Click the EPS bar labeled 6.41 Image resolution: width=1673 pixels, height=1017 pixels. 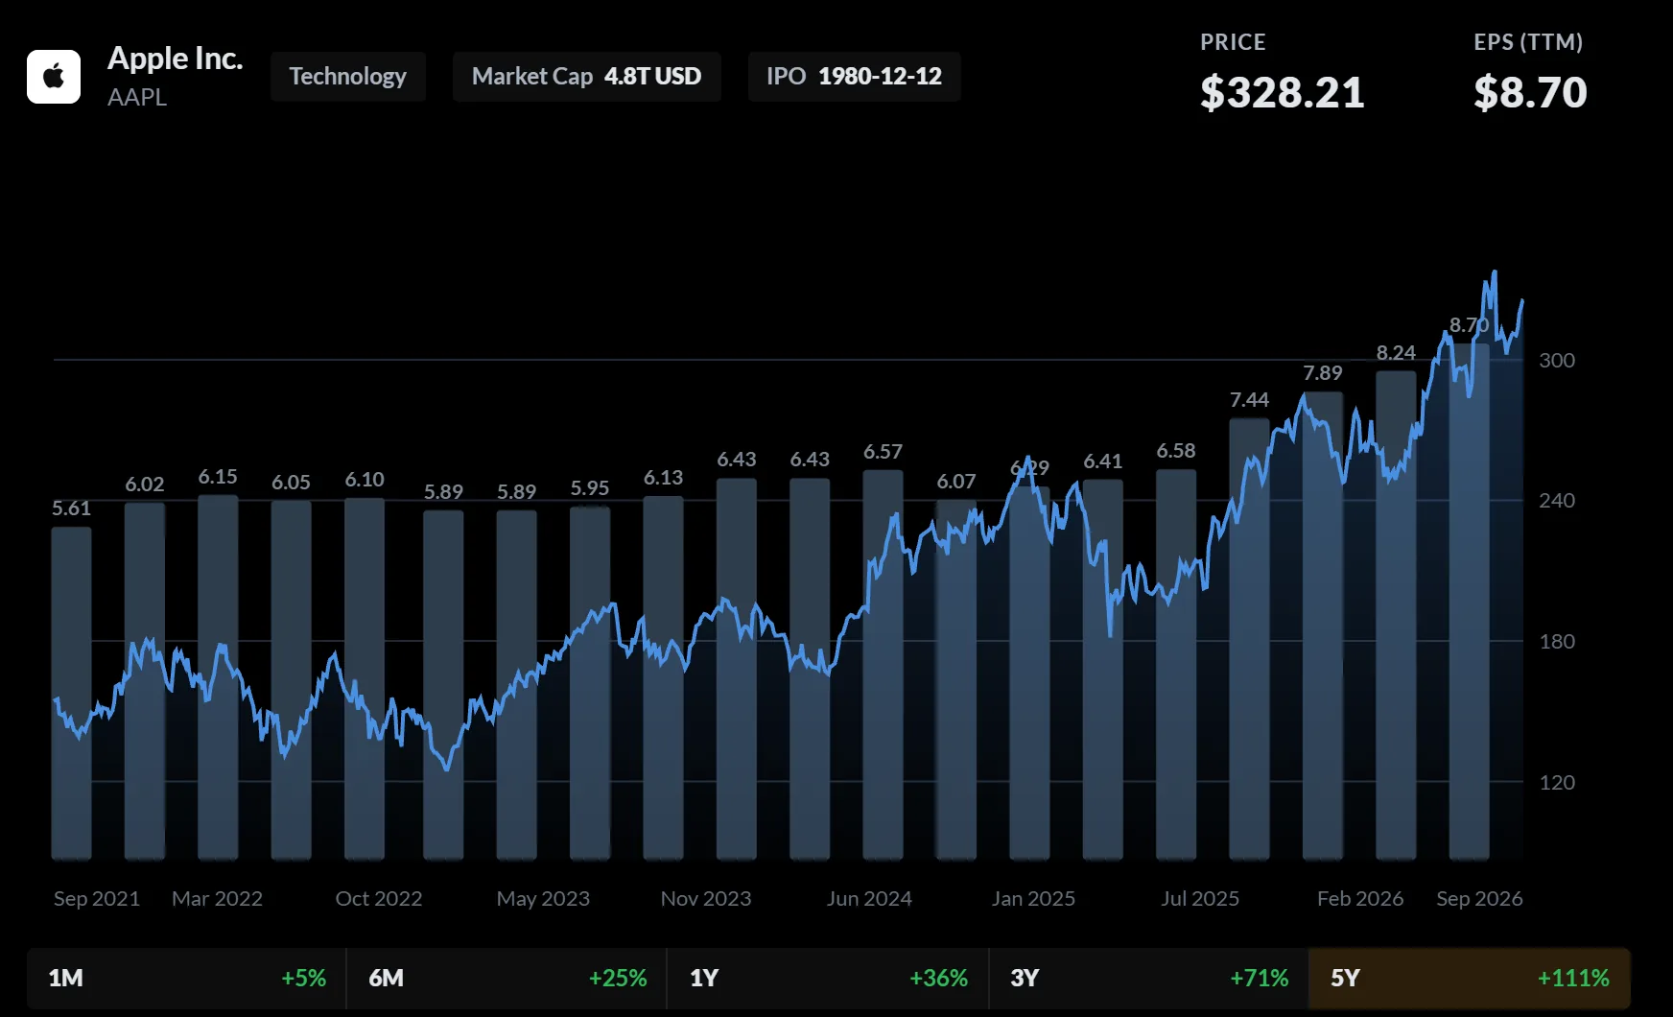(1103, 670)
